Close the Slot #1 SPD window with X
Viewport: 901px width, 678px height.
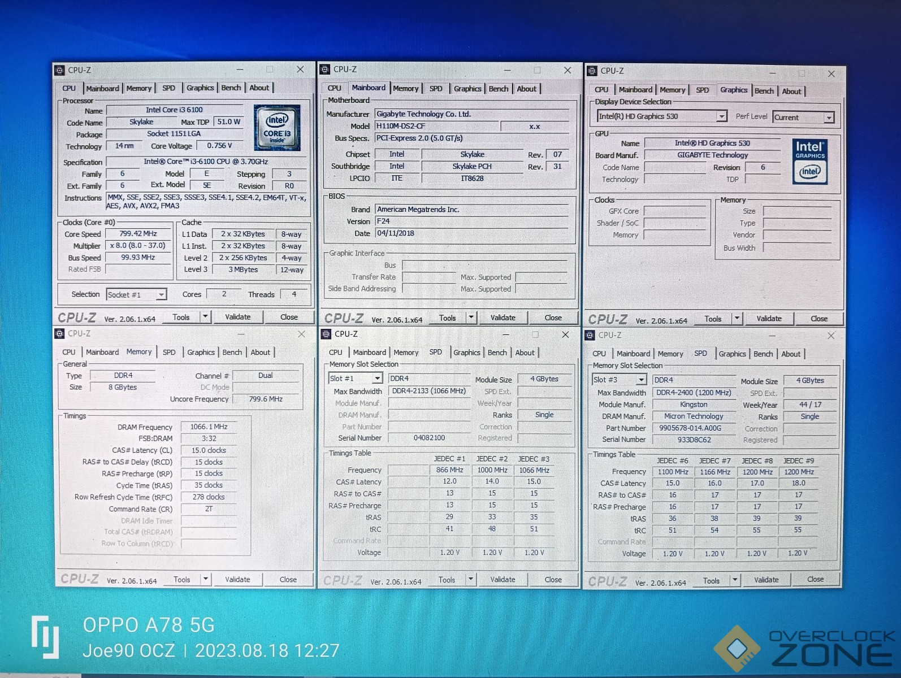(565, 334)
